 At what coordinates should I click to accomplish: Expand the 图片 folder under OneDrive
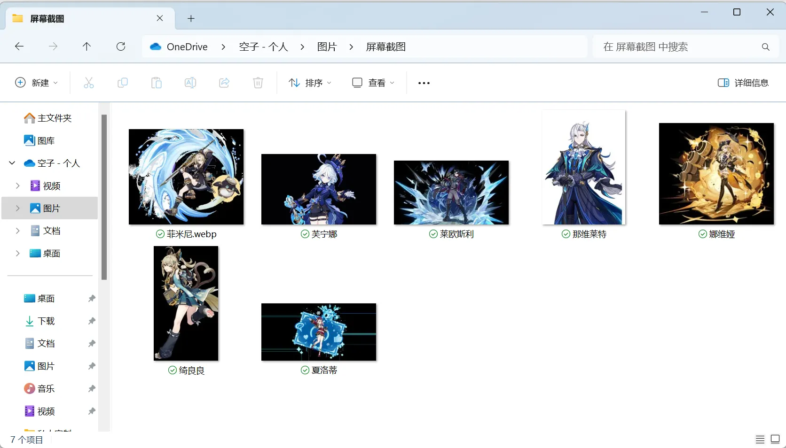point(18,208)
